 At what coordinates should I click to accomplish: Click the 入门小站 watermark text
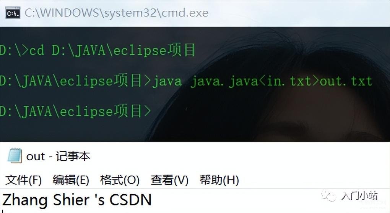point(359,195)
